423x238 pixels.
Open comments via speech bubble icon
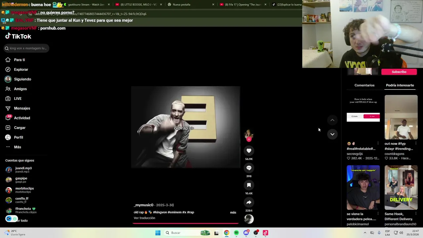click(249, 168)
